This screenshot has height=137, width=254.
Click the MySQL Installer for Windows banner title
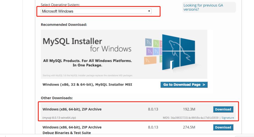coord(87,45)
